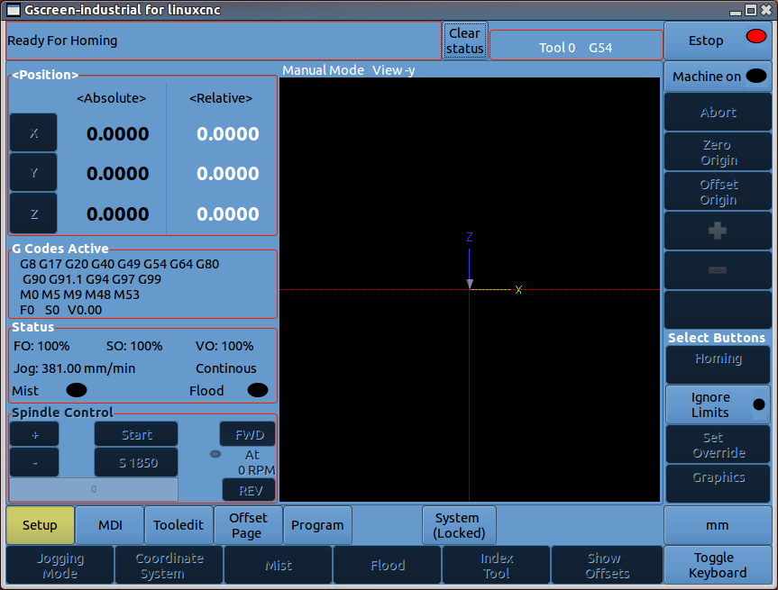
Task: Open the Offset Page tab
Action: 248,525
